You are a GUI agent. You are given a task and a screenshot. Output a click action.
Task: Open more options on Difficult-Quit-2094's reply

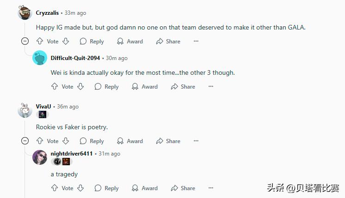[x=211, y=86]
